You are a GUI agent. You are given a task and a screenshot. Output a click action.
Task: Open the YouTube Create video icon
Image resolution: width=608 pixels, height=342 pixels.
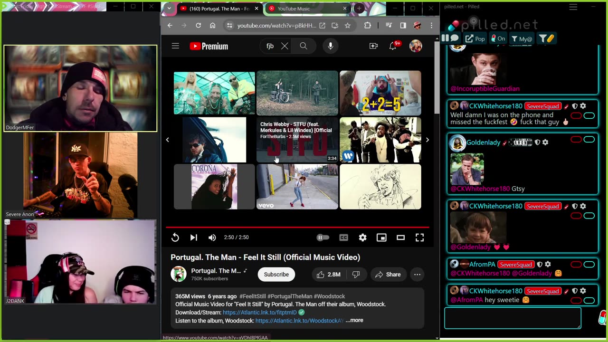pyautogui.click(x=373, y=46)
